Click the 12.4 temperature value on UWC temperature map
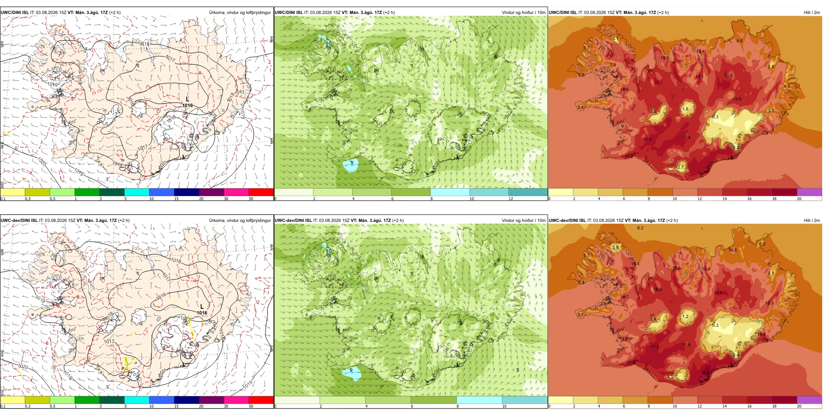The height and width of the screenshot is (415, 830). (x=686, y=138)
